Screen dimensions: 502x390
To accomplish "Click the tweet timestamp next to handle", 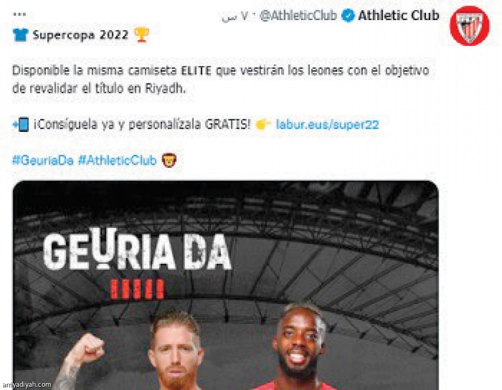I will click(235, 16).
